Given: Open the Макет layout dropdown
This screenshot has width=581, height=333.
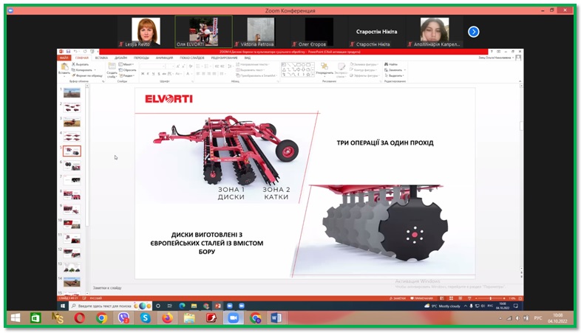Looking at the screenshot, I should (126, 64).
